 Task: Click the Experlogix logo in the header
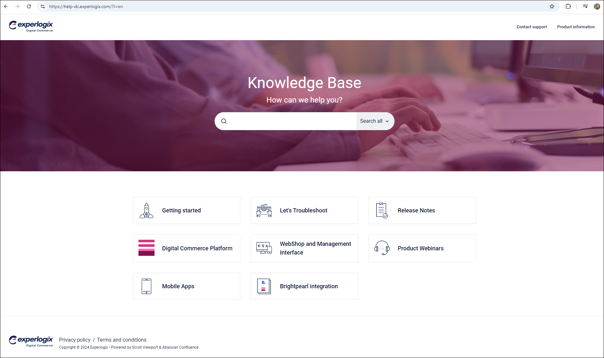tap(31, 26)
